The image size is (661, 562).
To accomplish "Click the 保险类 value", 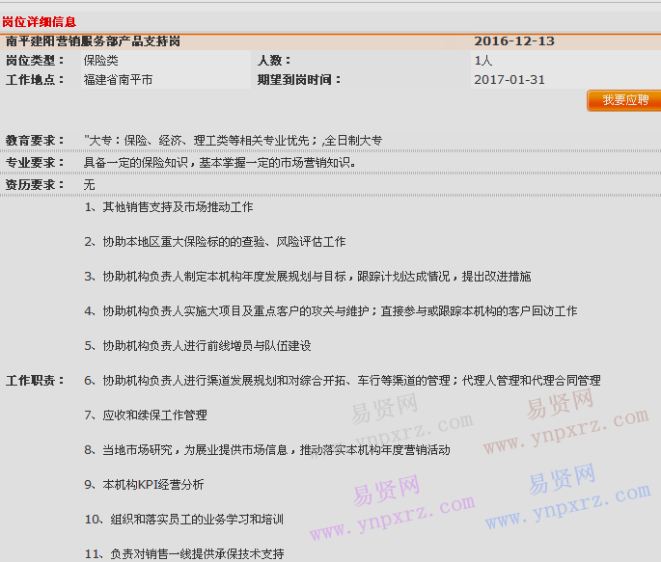I will click(x=100, y=61).
